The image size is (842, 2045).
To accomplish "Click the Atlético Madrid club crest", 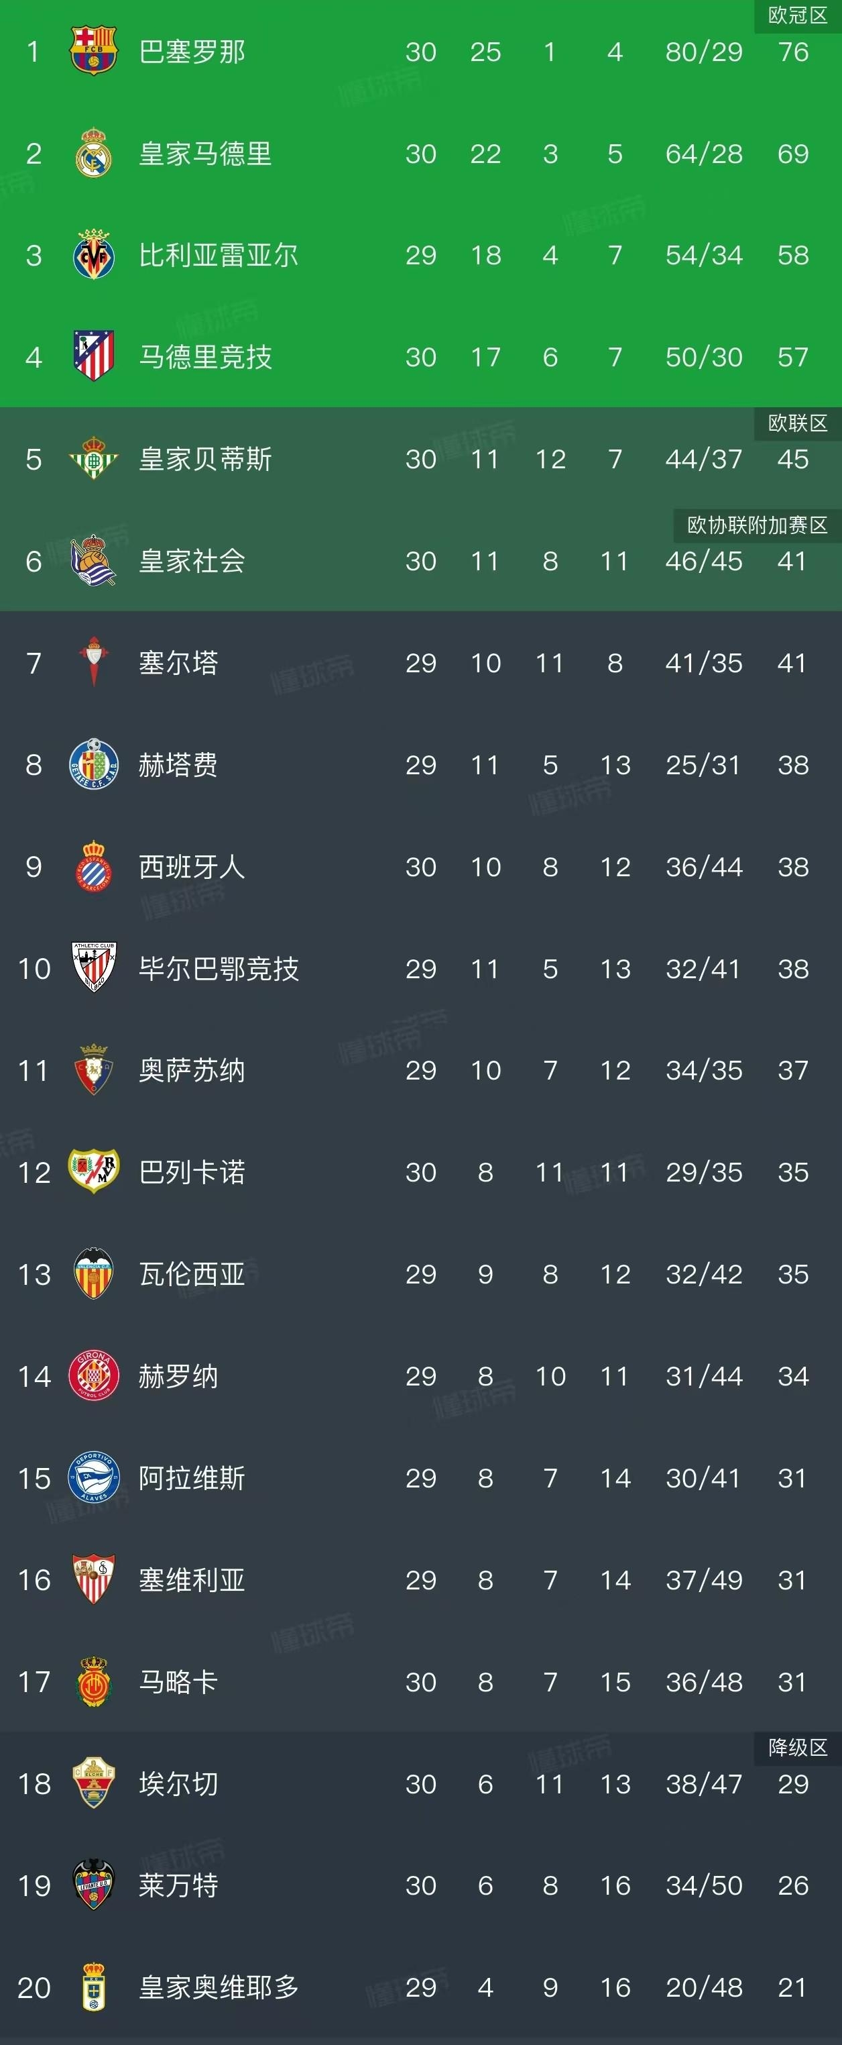I will point(95,357).
